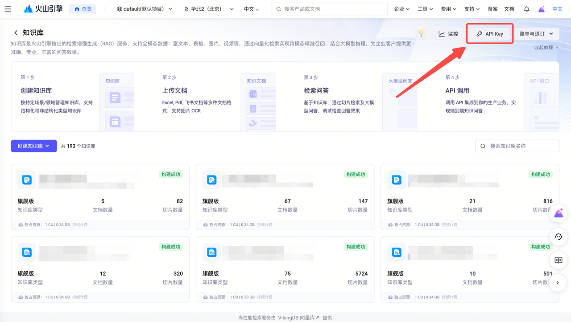Open the floating purple AI assistant icon

point(558,213)
